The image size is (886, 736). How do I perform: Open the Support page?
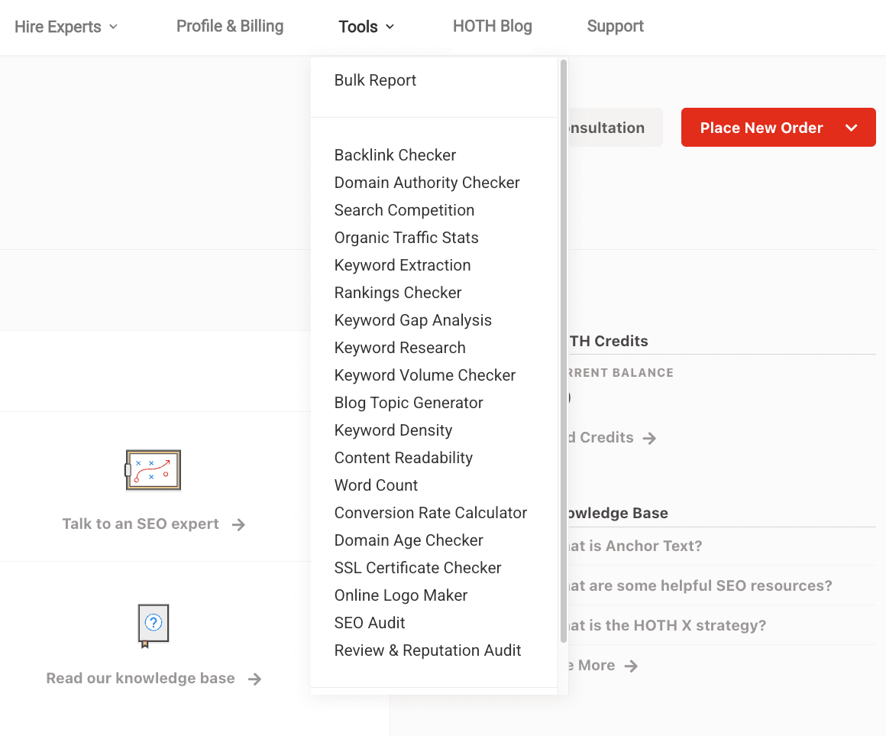tap(615, 27)
